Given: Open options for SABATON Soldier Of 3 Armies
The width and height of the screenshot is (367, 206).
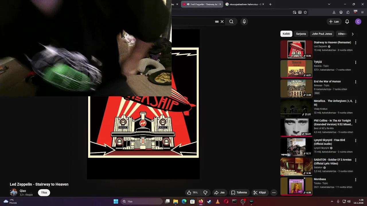Looking at the screenshot, I should (356, 160).
